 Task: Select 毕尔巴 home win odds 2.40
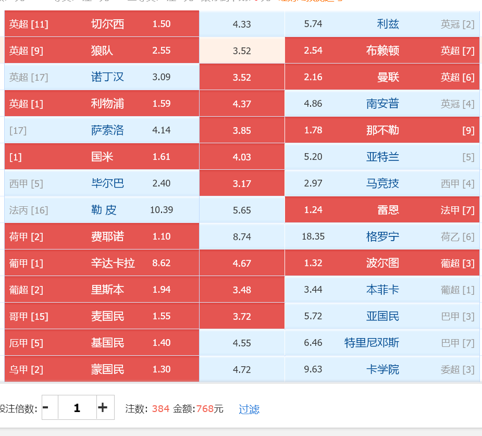tap(102, 183)
